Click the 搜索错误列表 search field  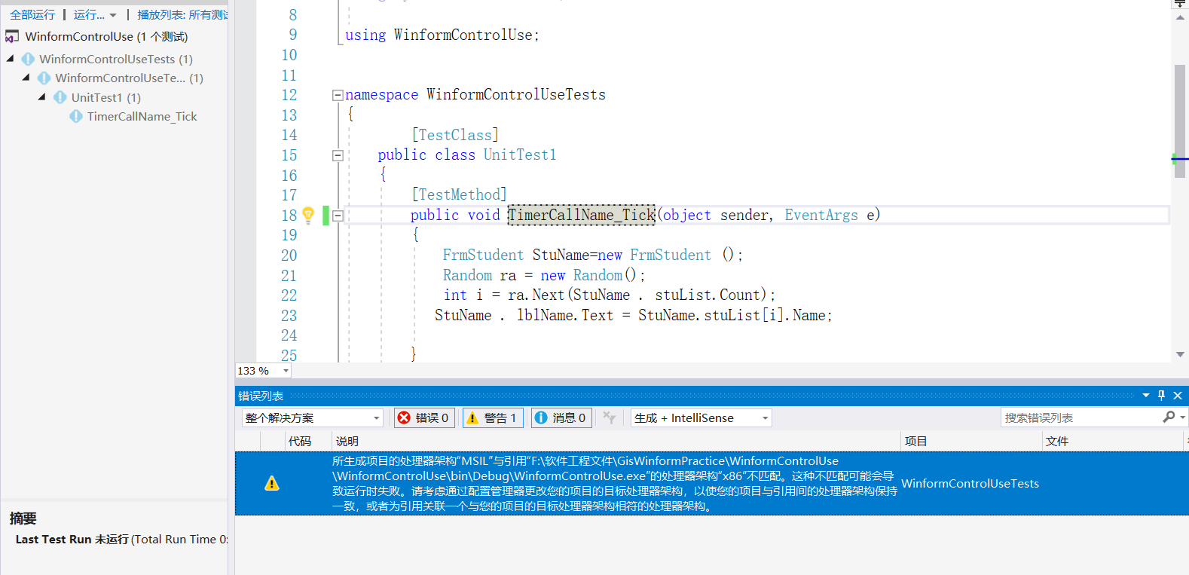coord(1081,417)
